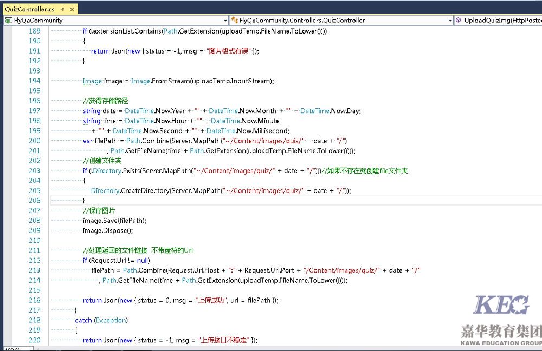Viewport: 542px width, 351px height.
Task: Click line number 212 in the margin
Action: 35,260
